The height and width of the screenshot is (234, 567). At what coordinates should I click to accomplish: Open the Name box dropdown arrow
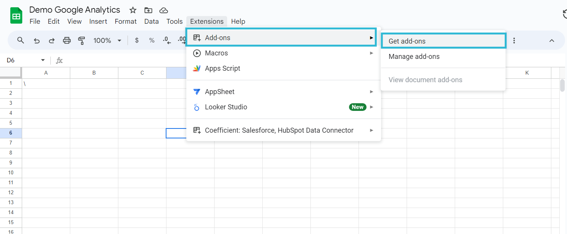(x=43, y=60)
